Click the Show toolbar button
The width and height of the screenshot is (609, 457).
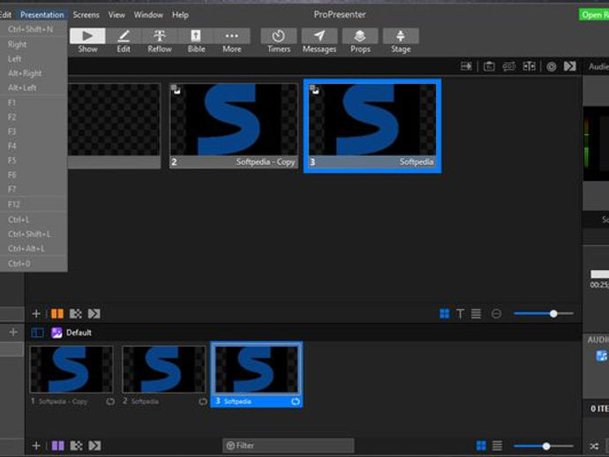pyautogui.click(x=87, y=41)
